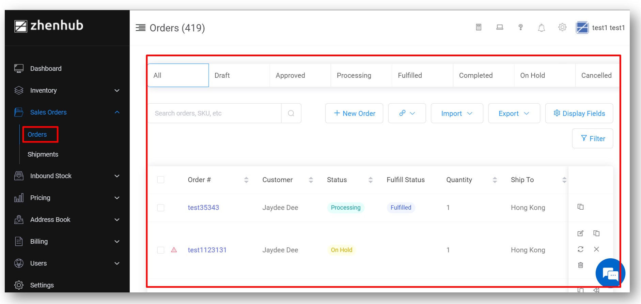Open order link test35343

(203, 208)
